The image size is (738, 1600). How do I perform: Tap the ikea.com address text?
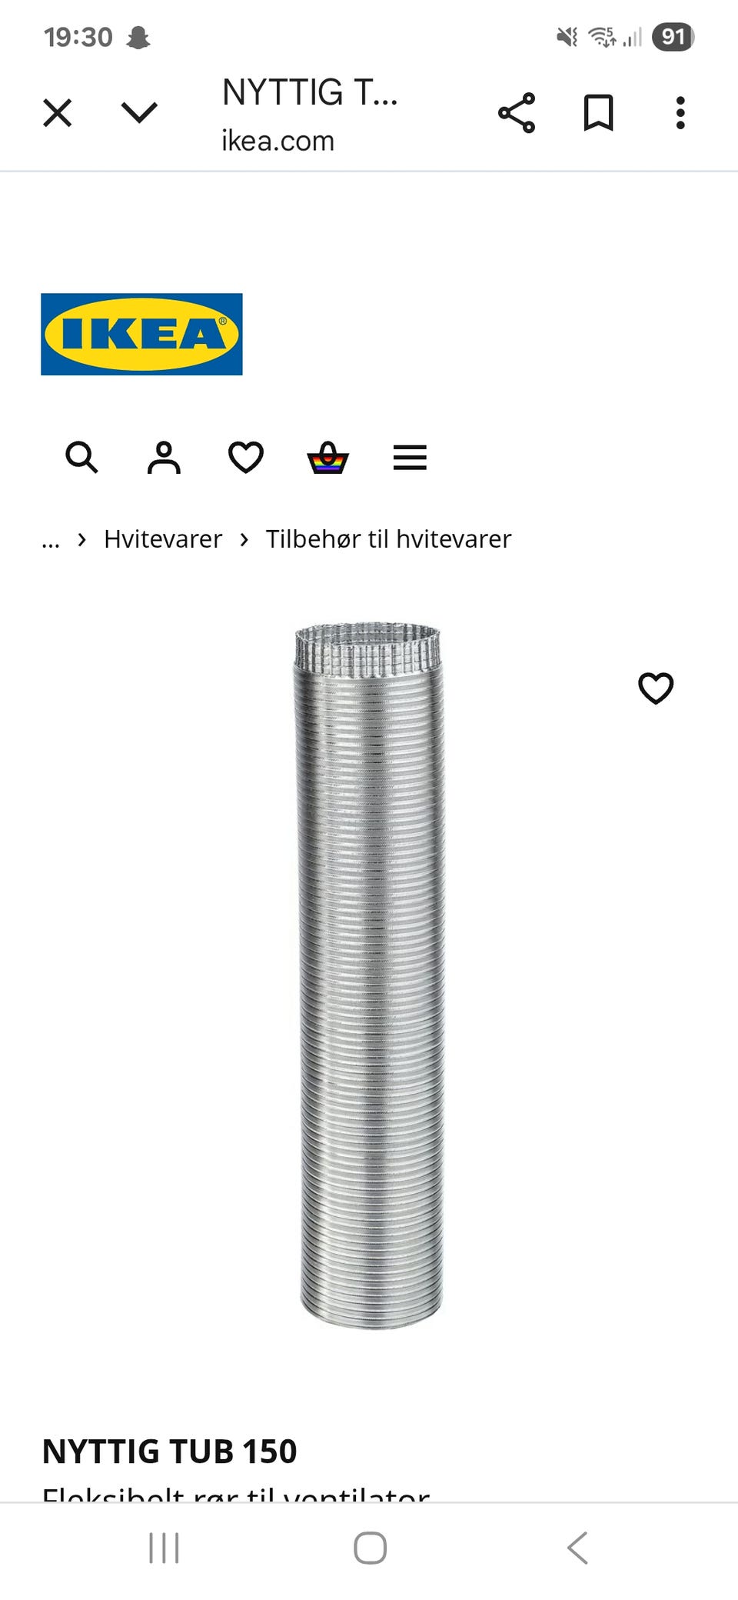278,141
